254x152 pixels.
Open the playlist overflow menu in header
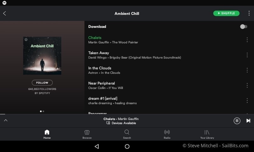(249, 13)
